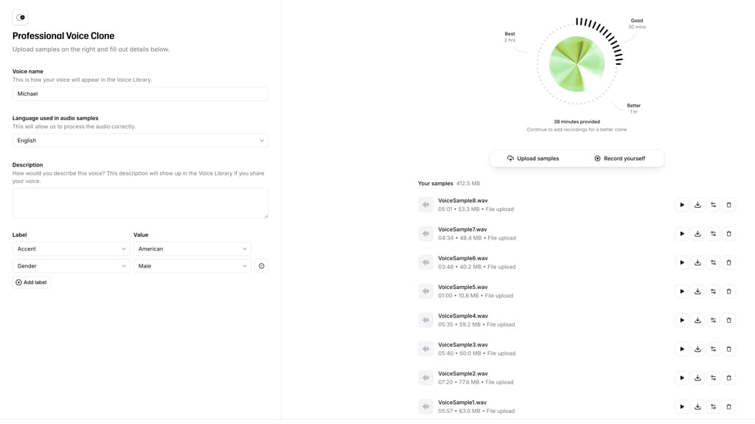Play VoiceSample4.wav
The width and height of the screenshot is (755, 424).
(682, 320)
